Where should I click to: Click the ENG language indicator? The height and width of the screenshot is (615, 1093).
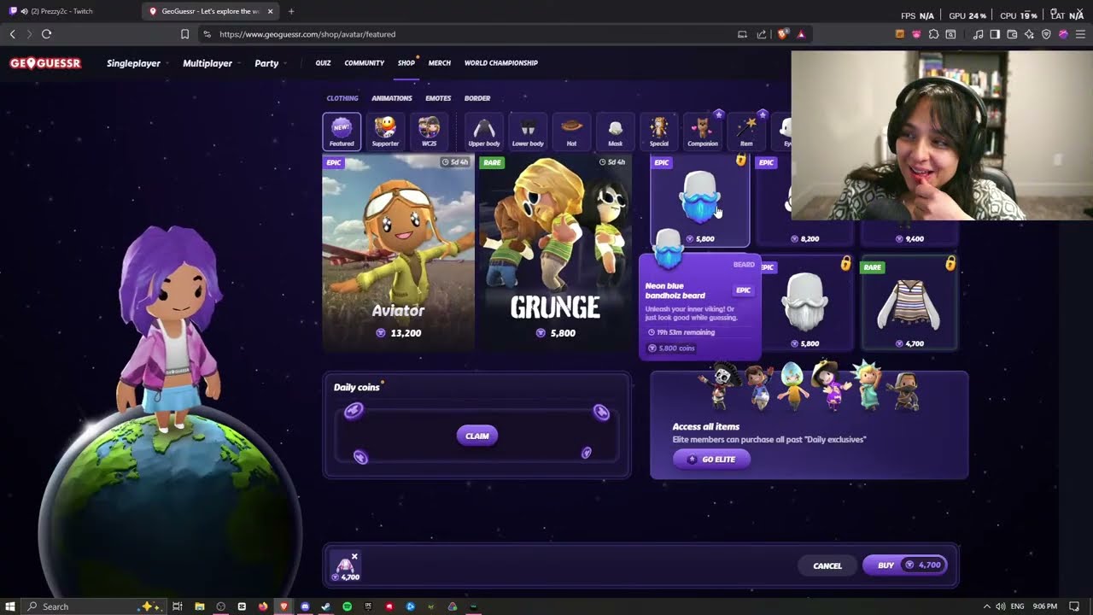[1017, 606]
